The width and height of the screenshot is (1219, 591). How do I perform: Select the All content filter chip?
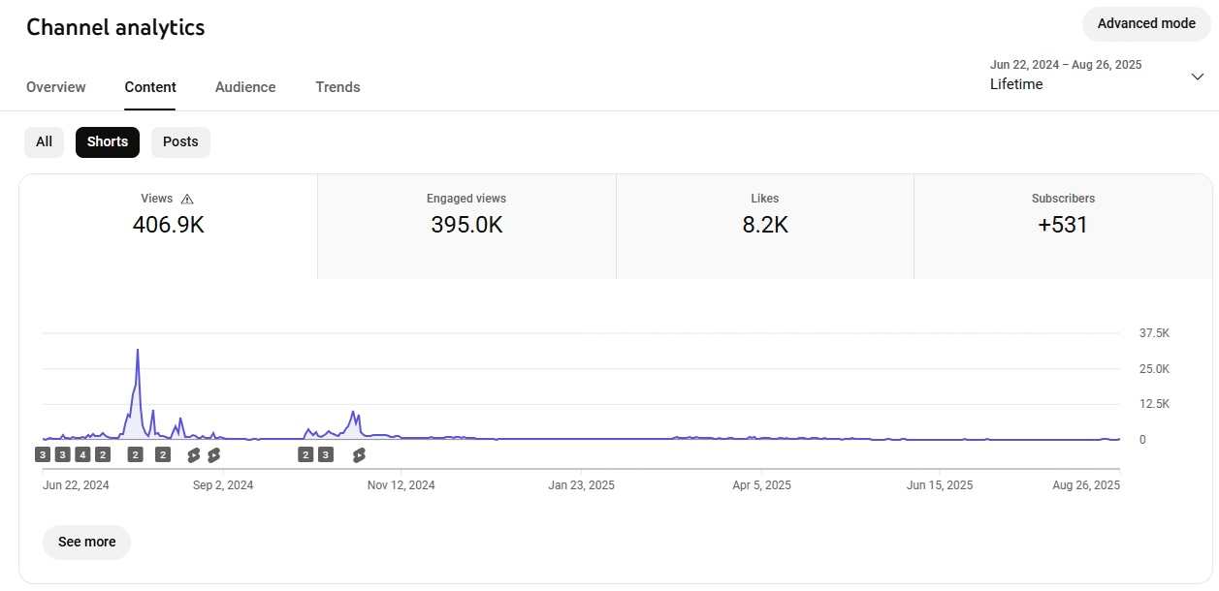click(x=44, y=141)
